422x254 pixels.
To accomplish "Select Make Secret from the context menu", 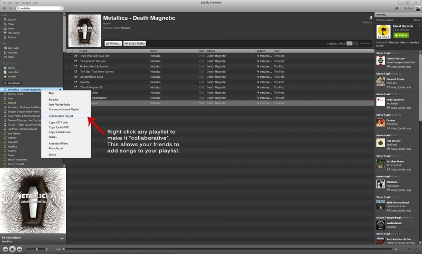I will (56, 148).
